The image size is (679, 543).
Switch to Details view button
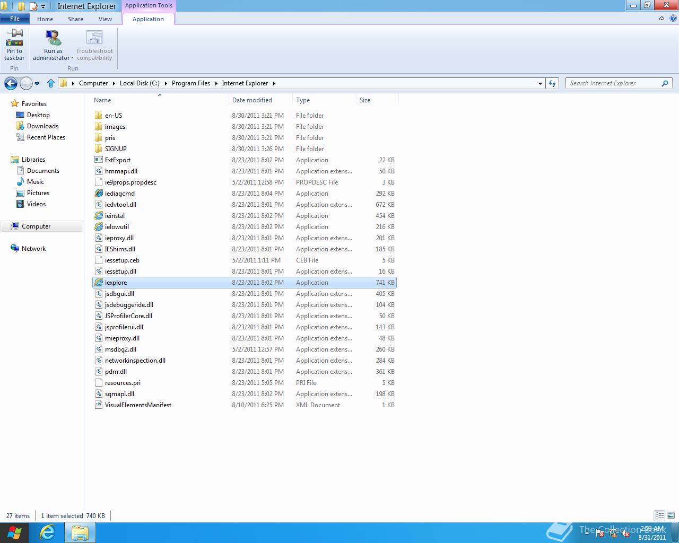click(x=659, y=515)
